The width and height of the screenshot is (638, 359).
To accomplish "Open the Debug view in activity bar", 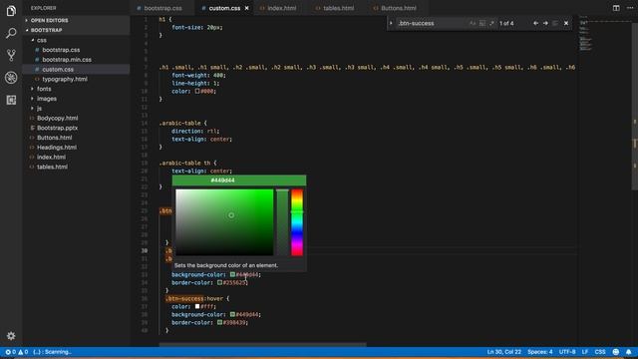I will [x=11, y=78].
